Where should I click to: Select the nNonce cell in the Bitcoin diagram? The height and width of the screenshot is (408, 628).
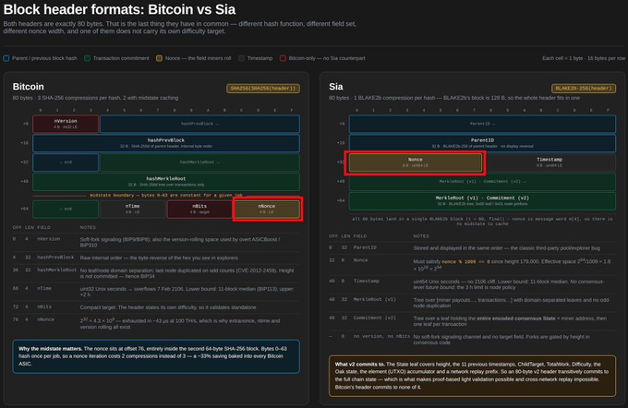pyautogui.click(x=267, y=209)
